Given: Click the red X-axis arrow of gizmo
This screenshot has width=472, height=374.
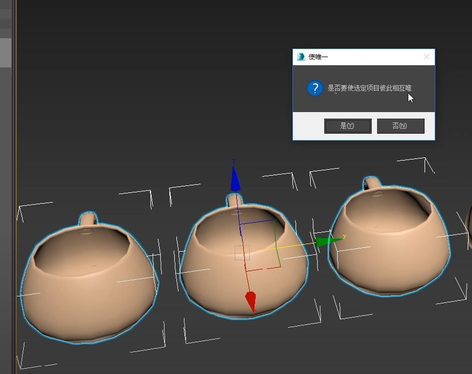Looking at the screenshot, I should (250, 302).
